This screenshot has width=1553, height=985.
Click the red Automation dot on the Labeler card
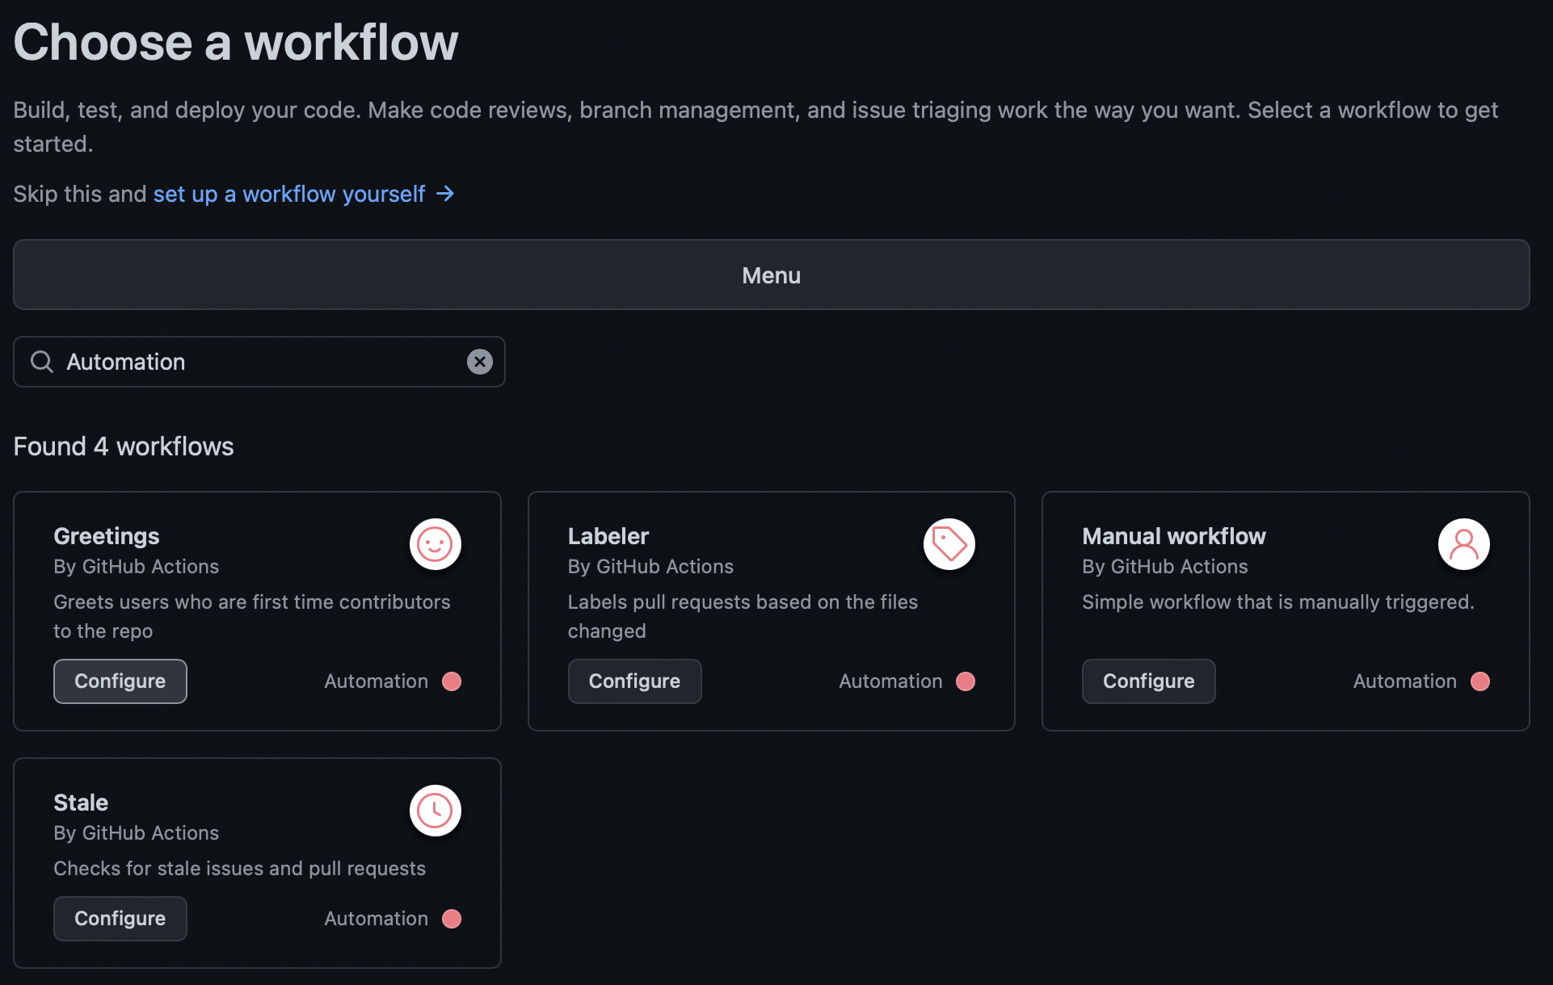coord(966,681)
